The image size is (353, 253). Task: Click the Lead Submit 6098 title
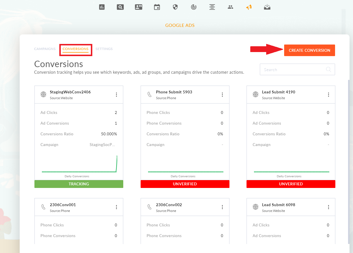279,205
